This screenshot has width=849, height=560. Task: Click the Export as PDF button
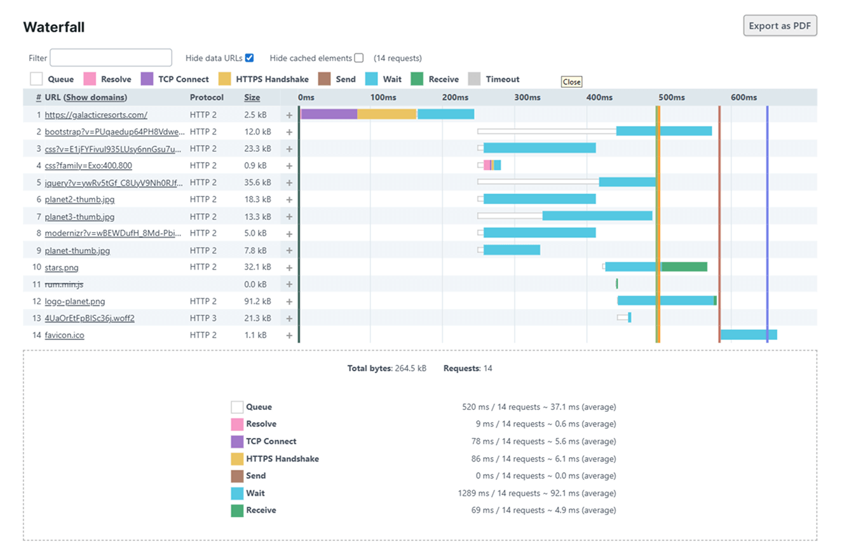pyautogui.click(x=780, y=26)
